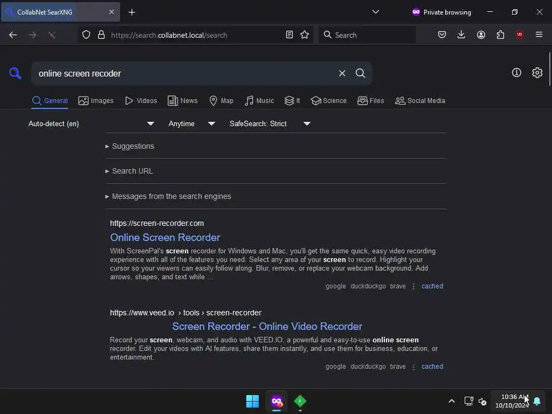
Task: Switch to the Files tab
Action: [x=370, y=101]
